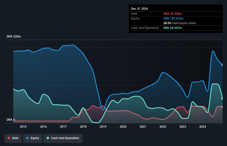
Task: Select the Debt endpoint marker on chart
Action: [x=222, y=107]
